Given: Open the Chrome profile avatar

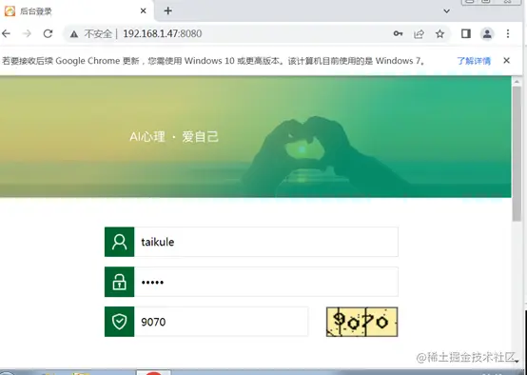Looking at the screenshot, I should pyautogui.click(x=487, y=33).
